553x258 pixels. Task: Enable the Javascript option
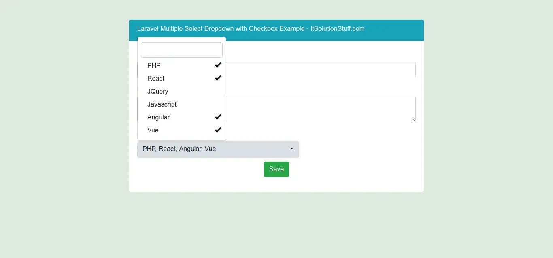162,104
